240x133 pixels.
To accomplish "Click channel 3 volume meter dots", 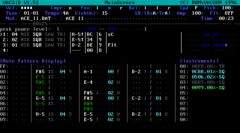I will coord(211,45).
